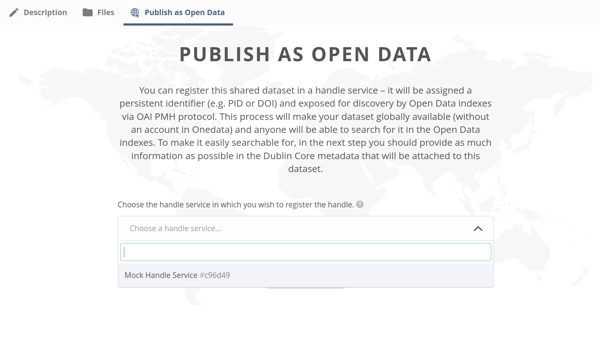Viewport: 600px width, 337px height.
Task: Select the Publish as Open Data tab
Action: 178,13
